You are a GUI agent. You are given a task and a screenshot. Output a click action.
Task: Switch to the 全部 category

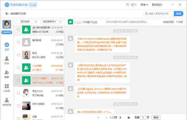tap(7, 47)
